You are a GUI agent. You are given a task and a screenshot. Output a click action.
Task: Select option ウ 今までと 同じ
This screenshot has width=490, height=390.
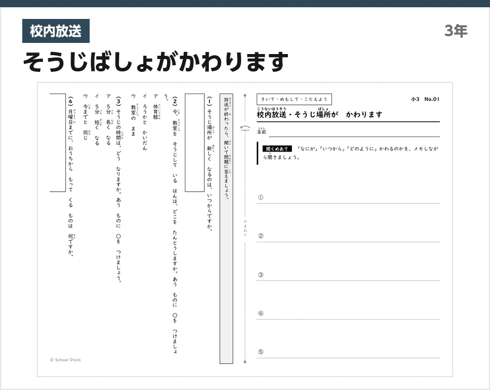click(x=86, y=116)
